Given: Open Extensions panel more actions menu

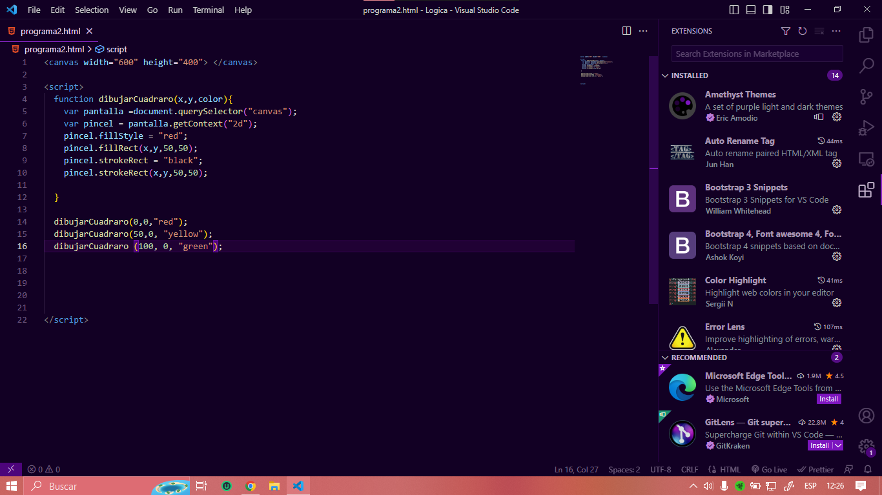Looking at the screenshot, I should (836, 31).
